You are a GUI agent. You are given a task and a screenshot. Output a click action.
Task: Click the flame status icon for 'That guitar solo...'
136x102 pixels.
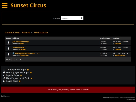coord(8,49)
